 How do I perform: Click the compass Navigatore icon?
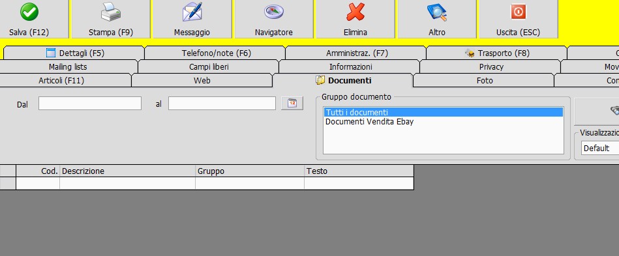(x=273, y=12)
